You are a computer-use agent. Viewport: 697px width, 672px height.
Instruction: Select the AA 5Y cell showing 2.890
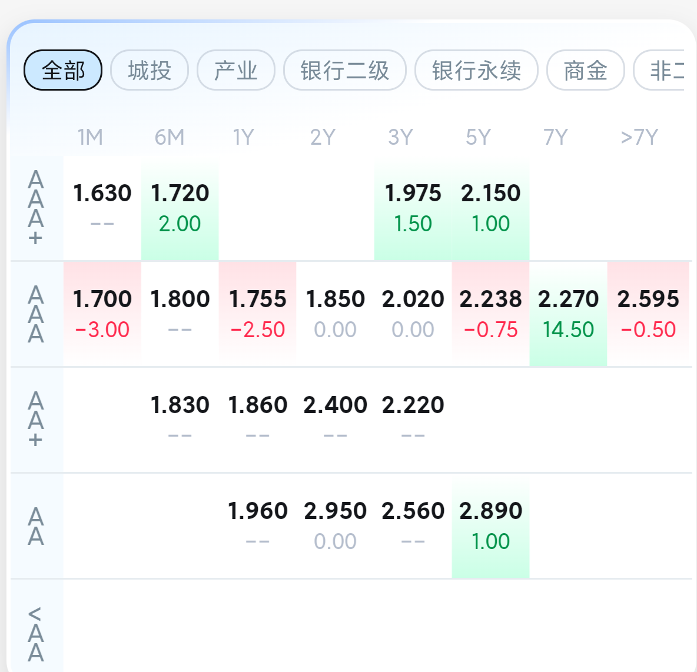tap(490, 525)
